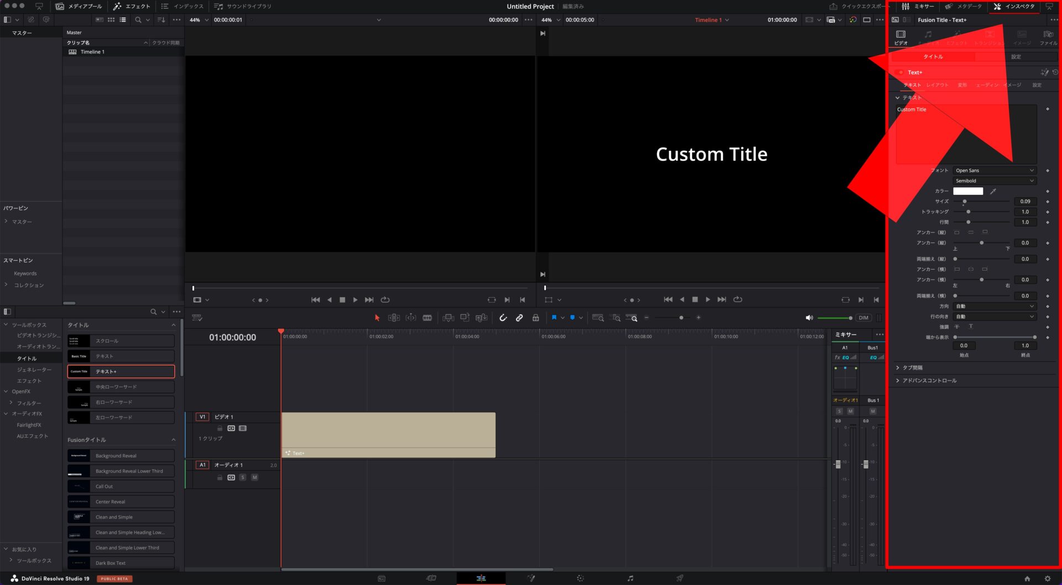Click the Custom Zoom icon

pyautogui.click(x=632, y=318)
